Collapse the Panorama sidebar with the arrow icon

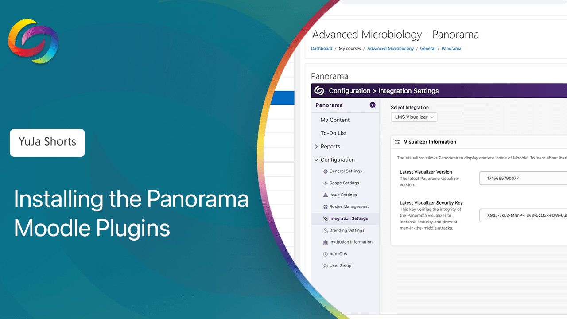(x=373, y=105)
